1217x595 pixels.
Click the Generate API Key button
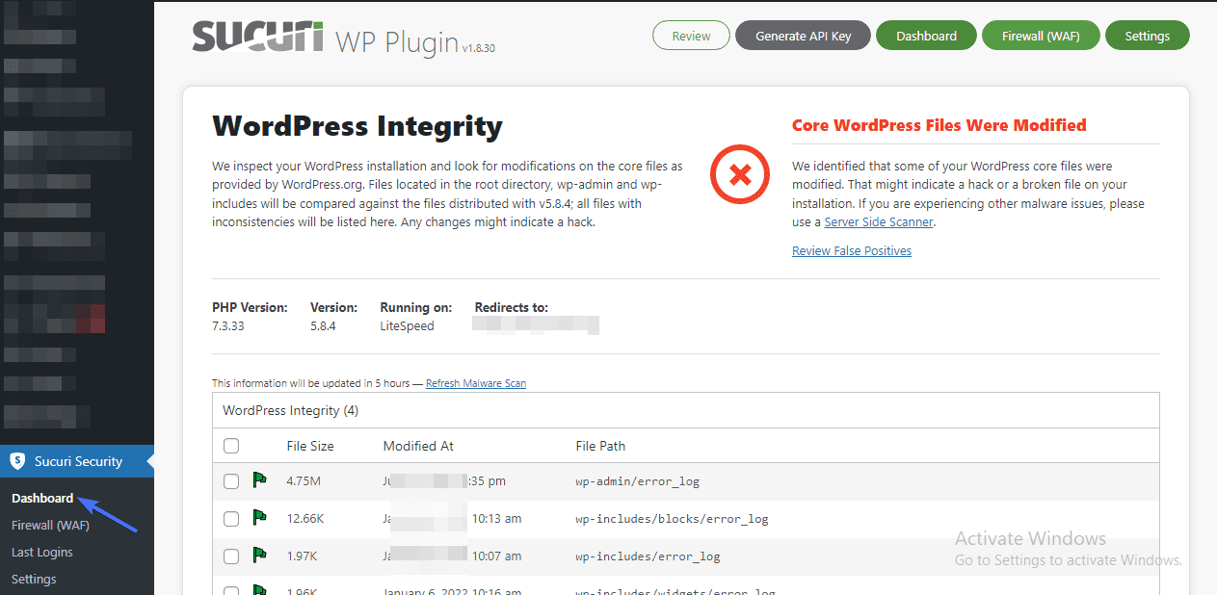pos(803,36)
